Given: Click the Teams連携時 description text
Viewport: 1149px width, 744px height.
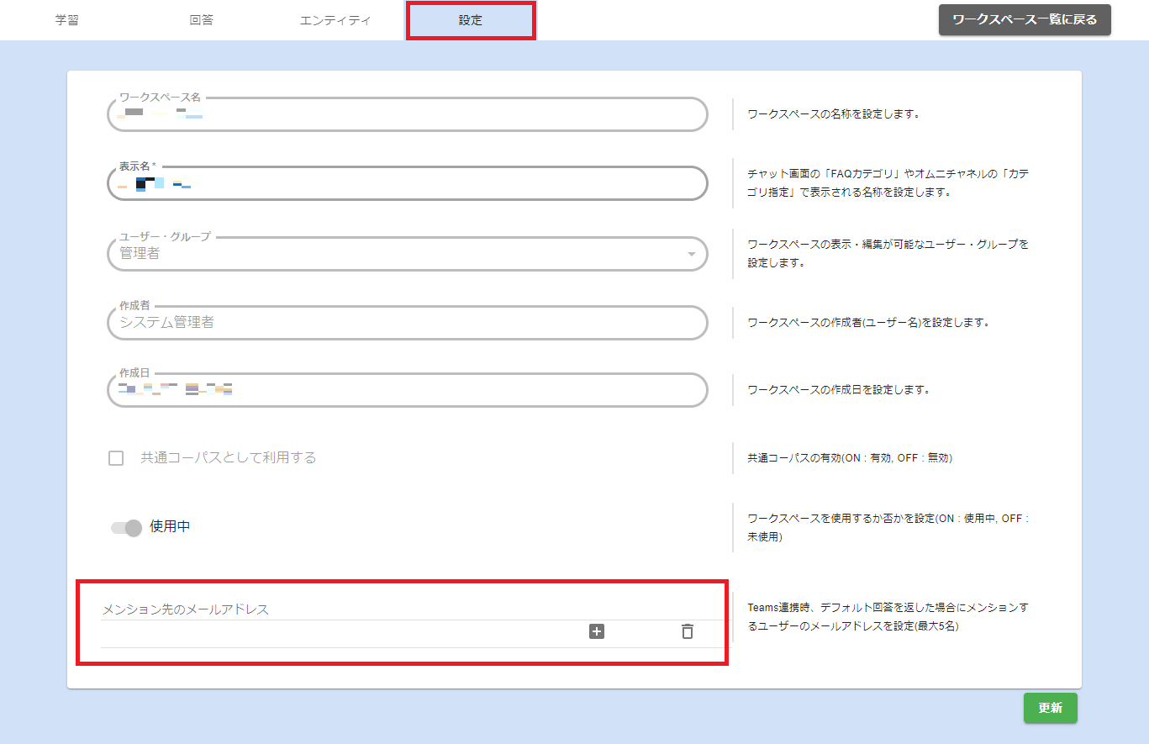Looking at the screenshot, I should [887, 616].
